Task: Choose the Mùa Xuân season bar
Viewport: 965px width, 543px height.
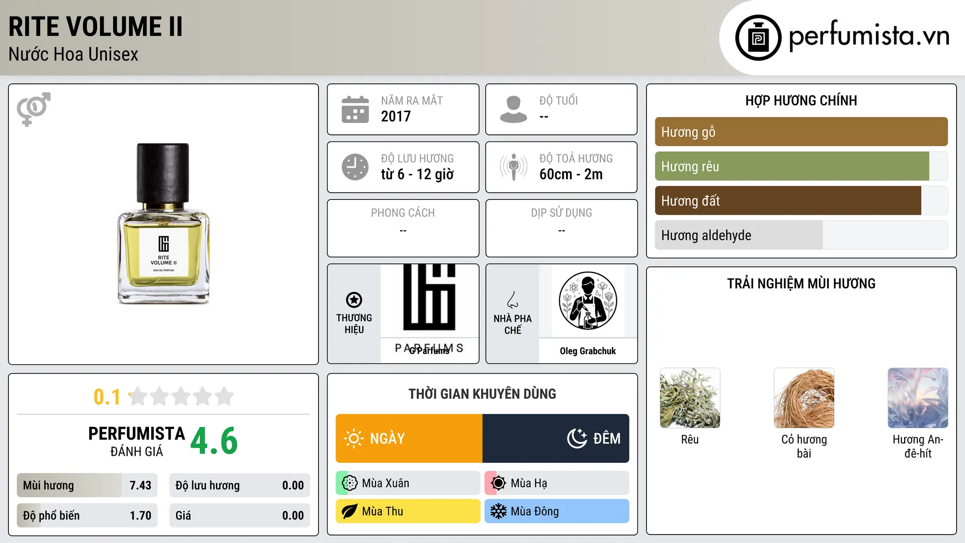Action: 408,483
